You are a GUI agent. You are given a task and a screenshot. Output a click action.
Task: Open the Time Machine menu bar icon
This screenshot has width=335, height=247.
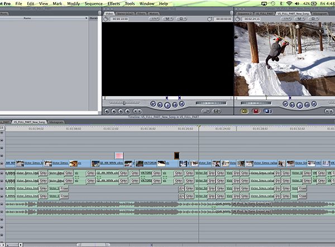[273, 3]
